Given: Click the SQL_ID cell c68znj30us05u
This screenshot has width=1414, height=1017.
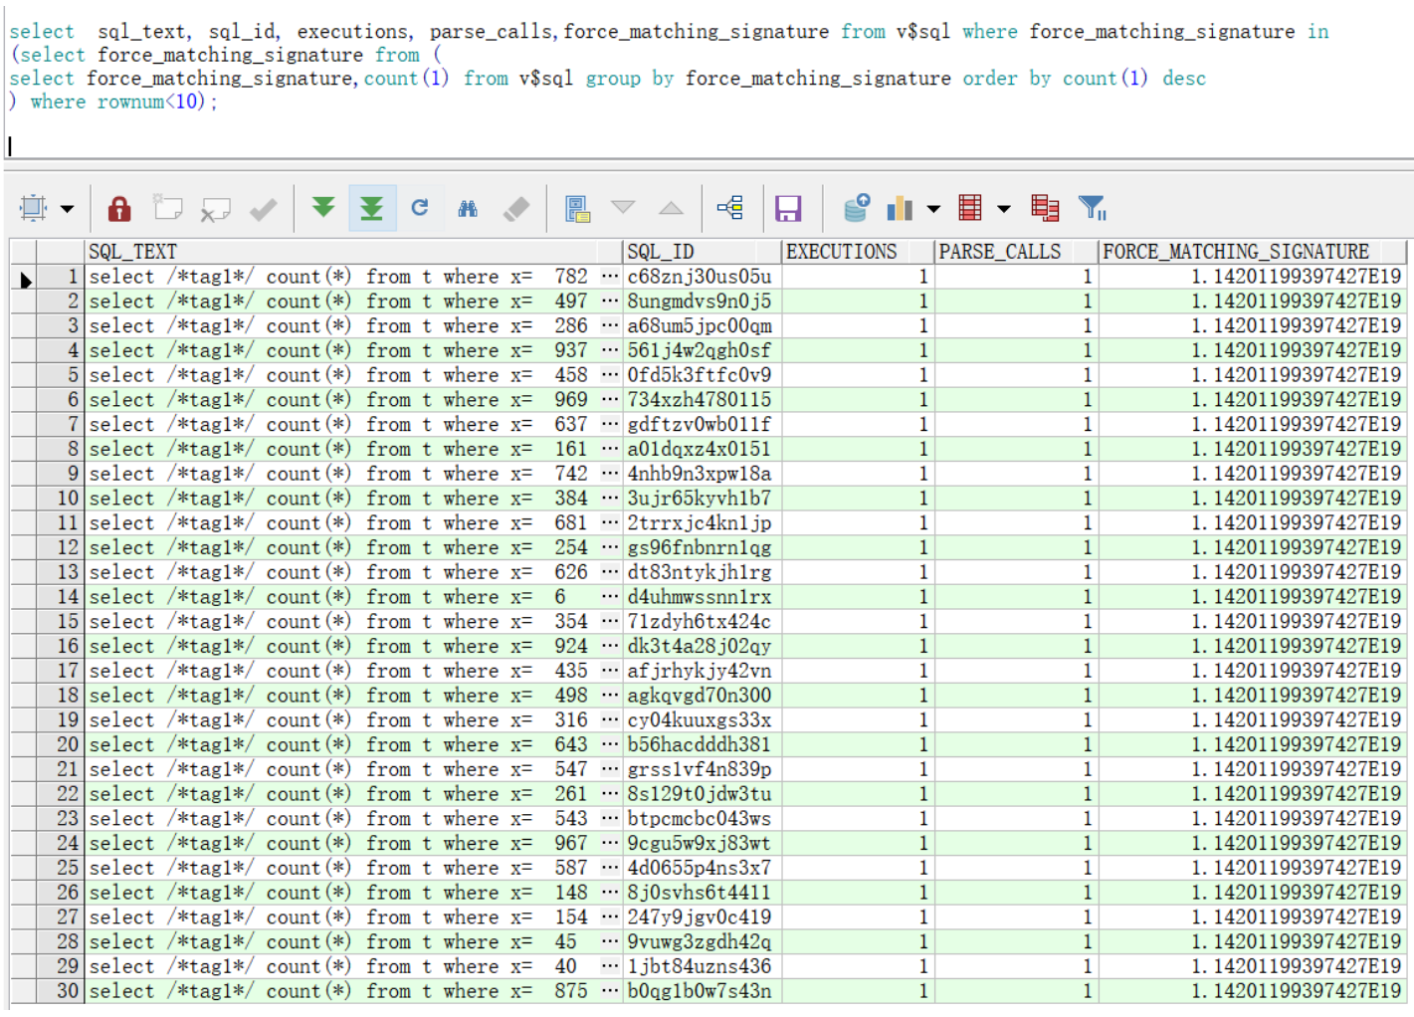Looking at the screenshot, I should [703, 277].
